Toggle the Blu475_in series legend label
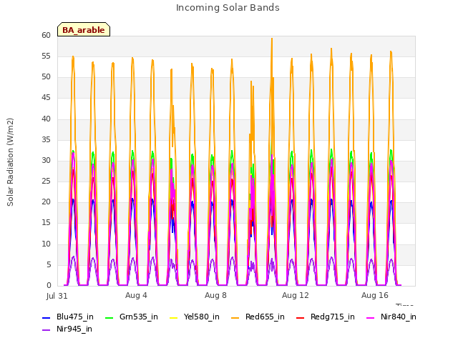This screenshot has width=458, height=343. click(75, 317)
